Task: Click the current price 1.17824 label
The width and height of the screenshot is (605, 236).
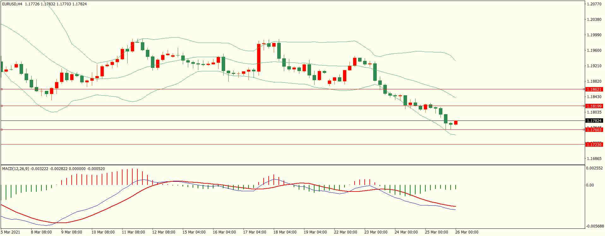Action: 594,121
